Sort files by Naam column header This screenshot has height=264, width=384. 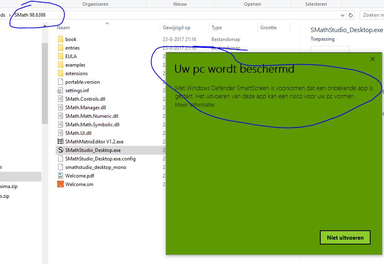point(64,28)
